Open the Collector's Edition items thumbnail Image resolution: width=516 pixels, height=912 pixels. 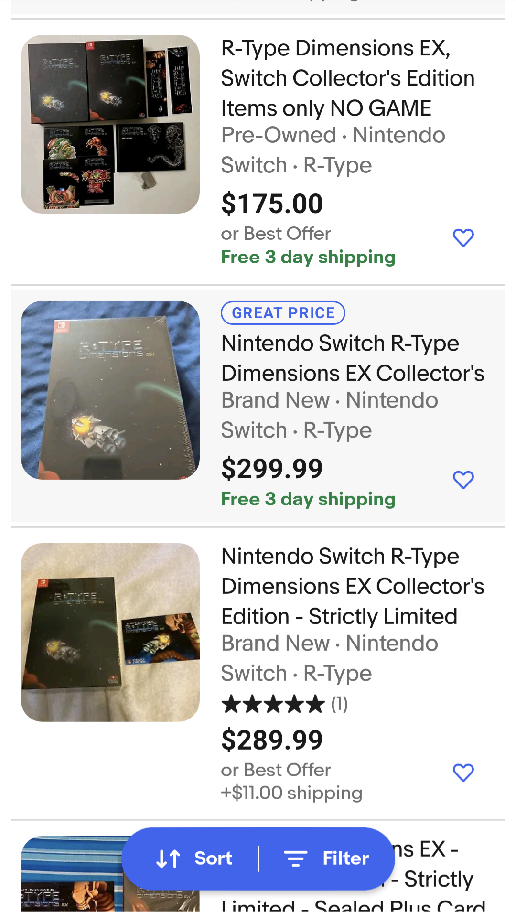(110, 124)
